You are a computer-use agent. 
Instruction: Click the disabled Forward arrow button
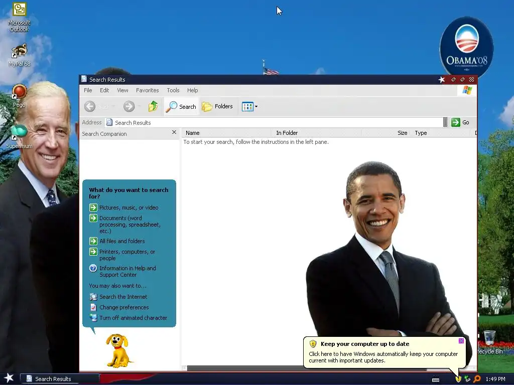coord(129,106)
